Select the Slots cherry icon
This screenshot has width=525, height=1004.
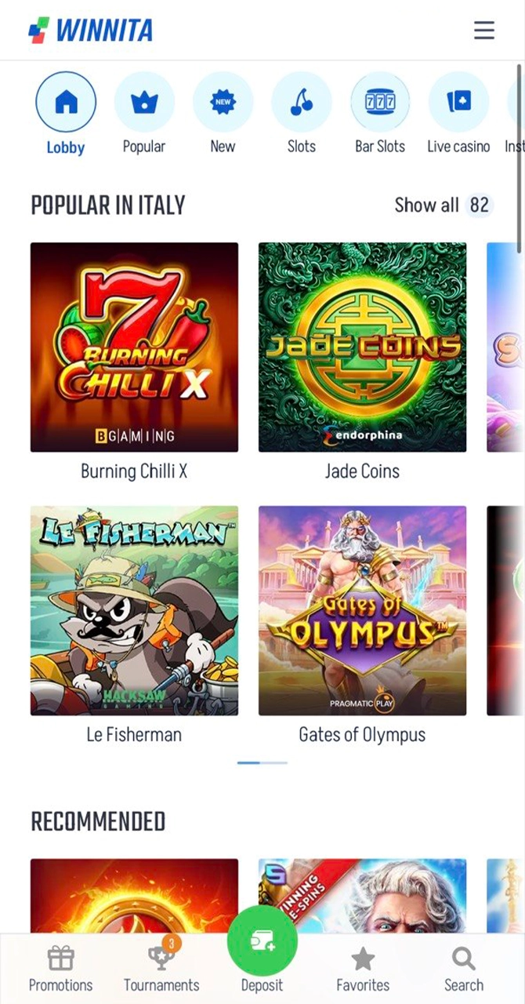(302, 102)
